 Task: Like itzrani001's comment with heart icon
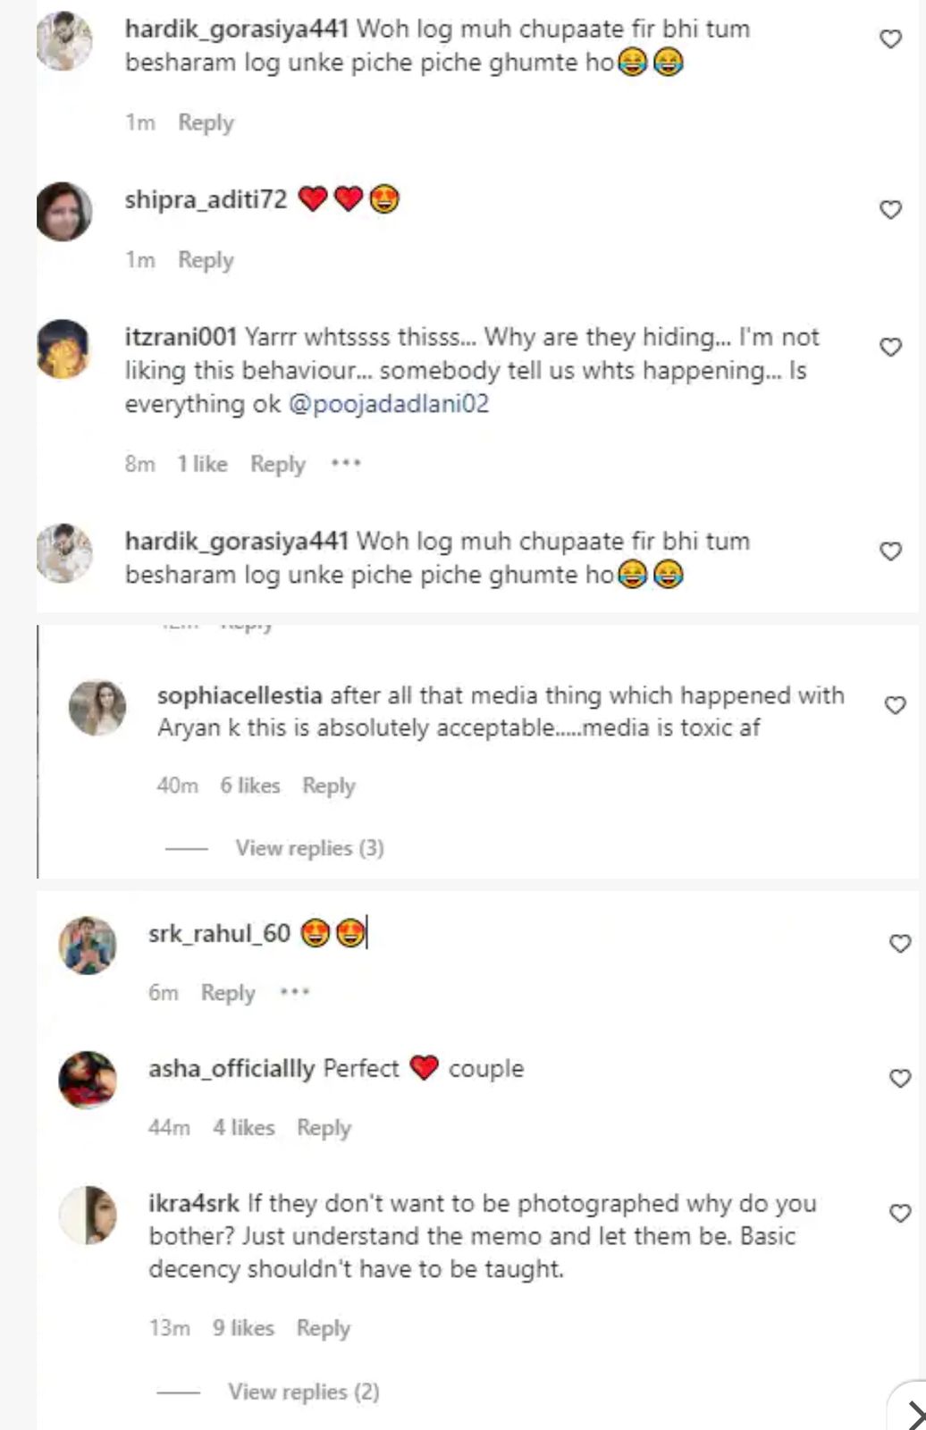click(x=890, y=347)
